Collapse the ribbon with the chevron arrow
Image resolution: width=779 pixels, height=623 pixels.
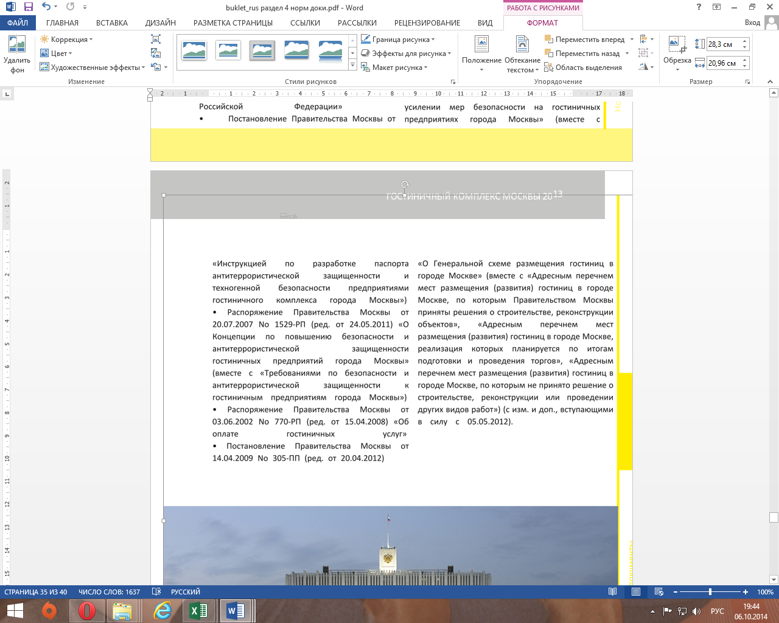point(769,82)
